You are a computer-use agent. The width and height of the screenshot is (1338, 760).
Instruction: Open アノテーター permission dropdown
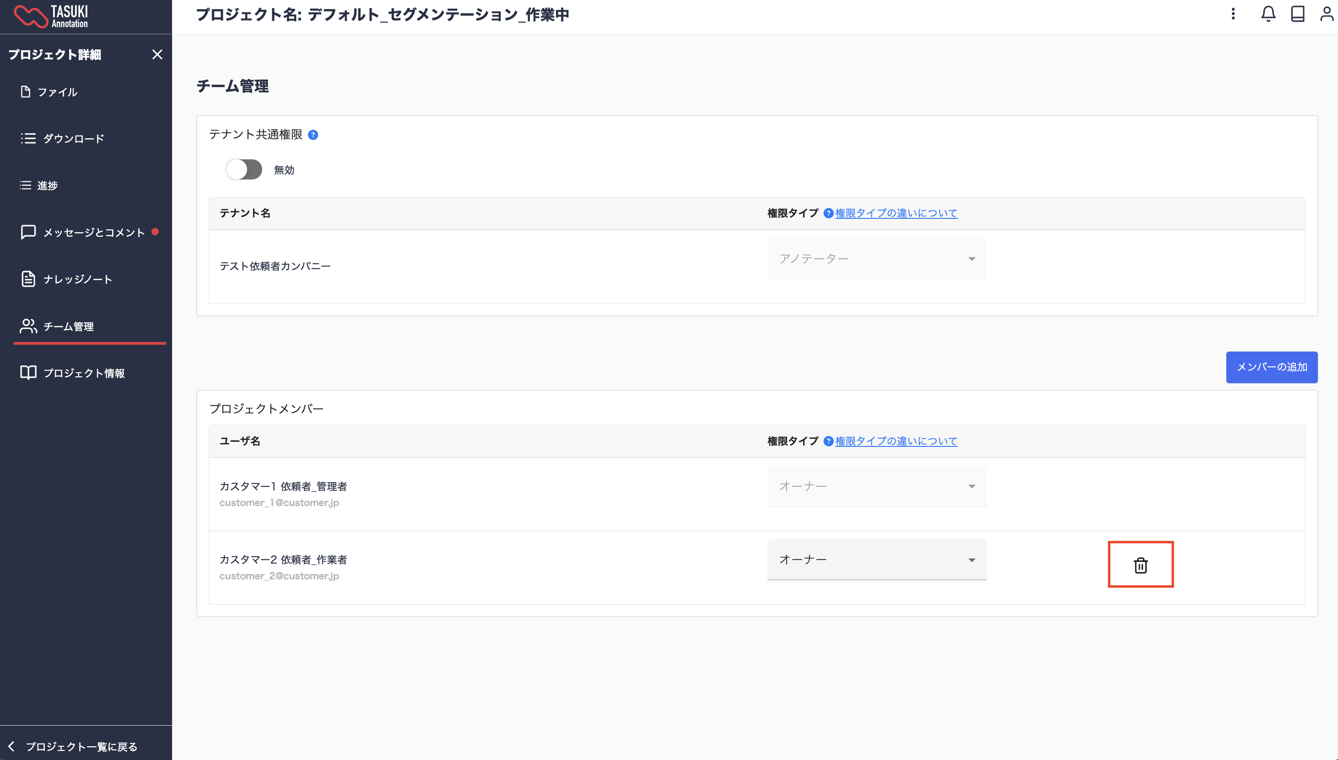pos(877,258)
